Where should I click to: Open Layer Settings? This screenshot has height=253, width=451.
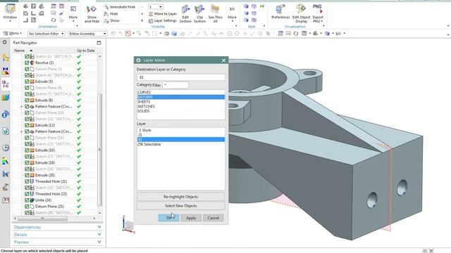pos(163,20)
